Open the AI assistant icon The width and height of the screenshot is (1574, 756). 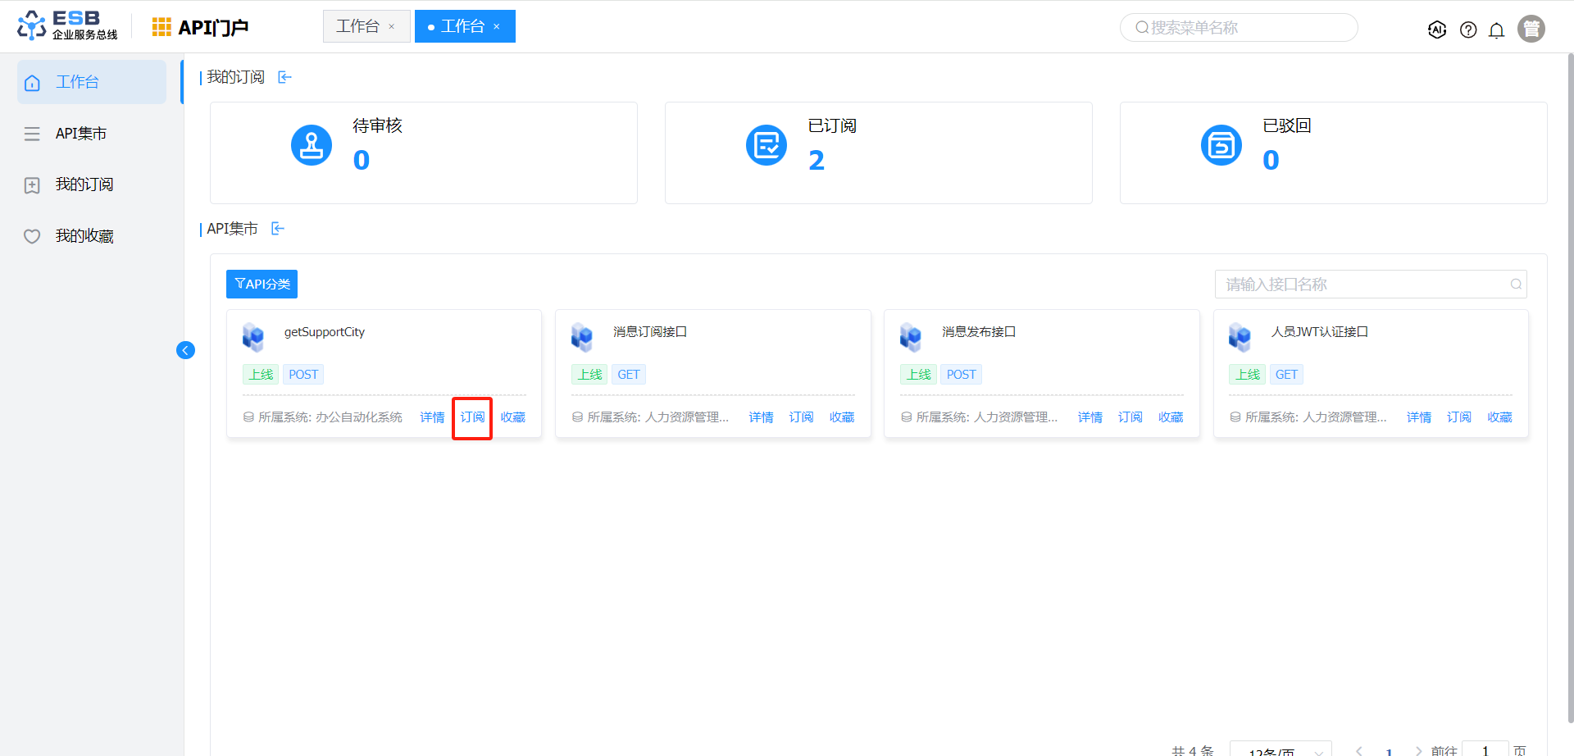pos(1436,30)
